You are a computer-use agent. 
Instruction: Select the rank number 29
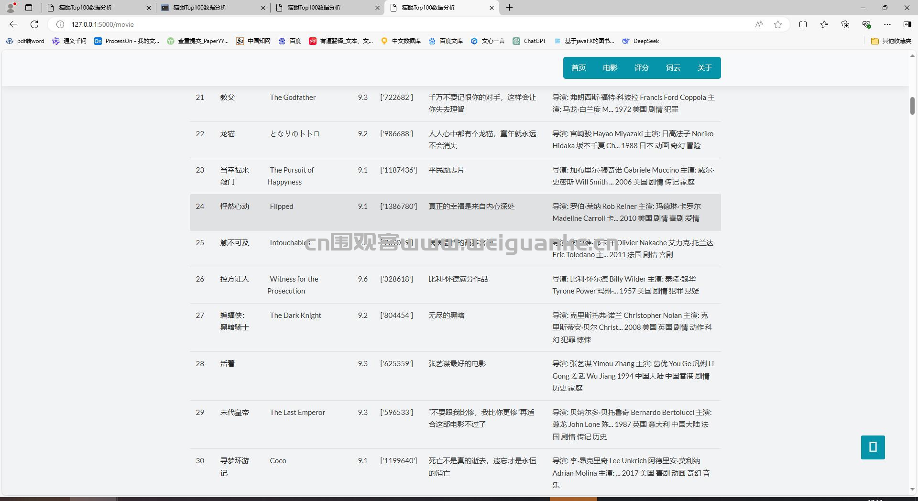(200, 413)
